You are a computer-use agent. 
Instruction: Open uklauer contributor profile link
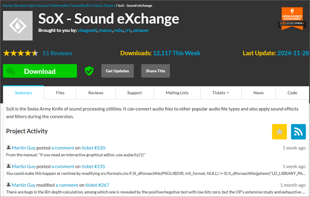pyautogui.click(x=141, y=30)
